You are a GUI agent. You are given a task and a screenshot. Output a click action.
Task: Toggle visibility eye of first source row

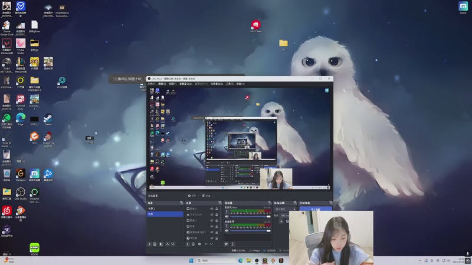(x=212, y=208)
